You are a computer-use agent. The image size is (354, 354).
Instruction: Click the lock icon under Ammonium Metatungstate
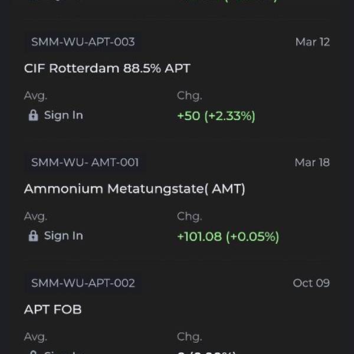click(33, 236)
